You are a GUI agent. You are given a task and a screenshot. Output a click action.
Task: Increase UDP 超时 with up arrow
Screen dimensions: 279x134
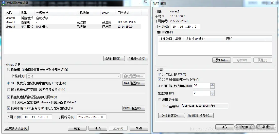(x=212, y=85)
